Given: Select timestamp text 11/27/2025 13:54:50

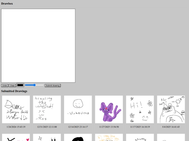Looking at the screenshot, I should (x=109, y=127).
